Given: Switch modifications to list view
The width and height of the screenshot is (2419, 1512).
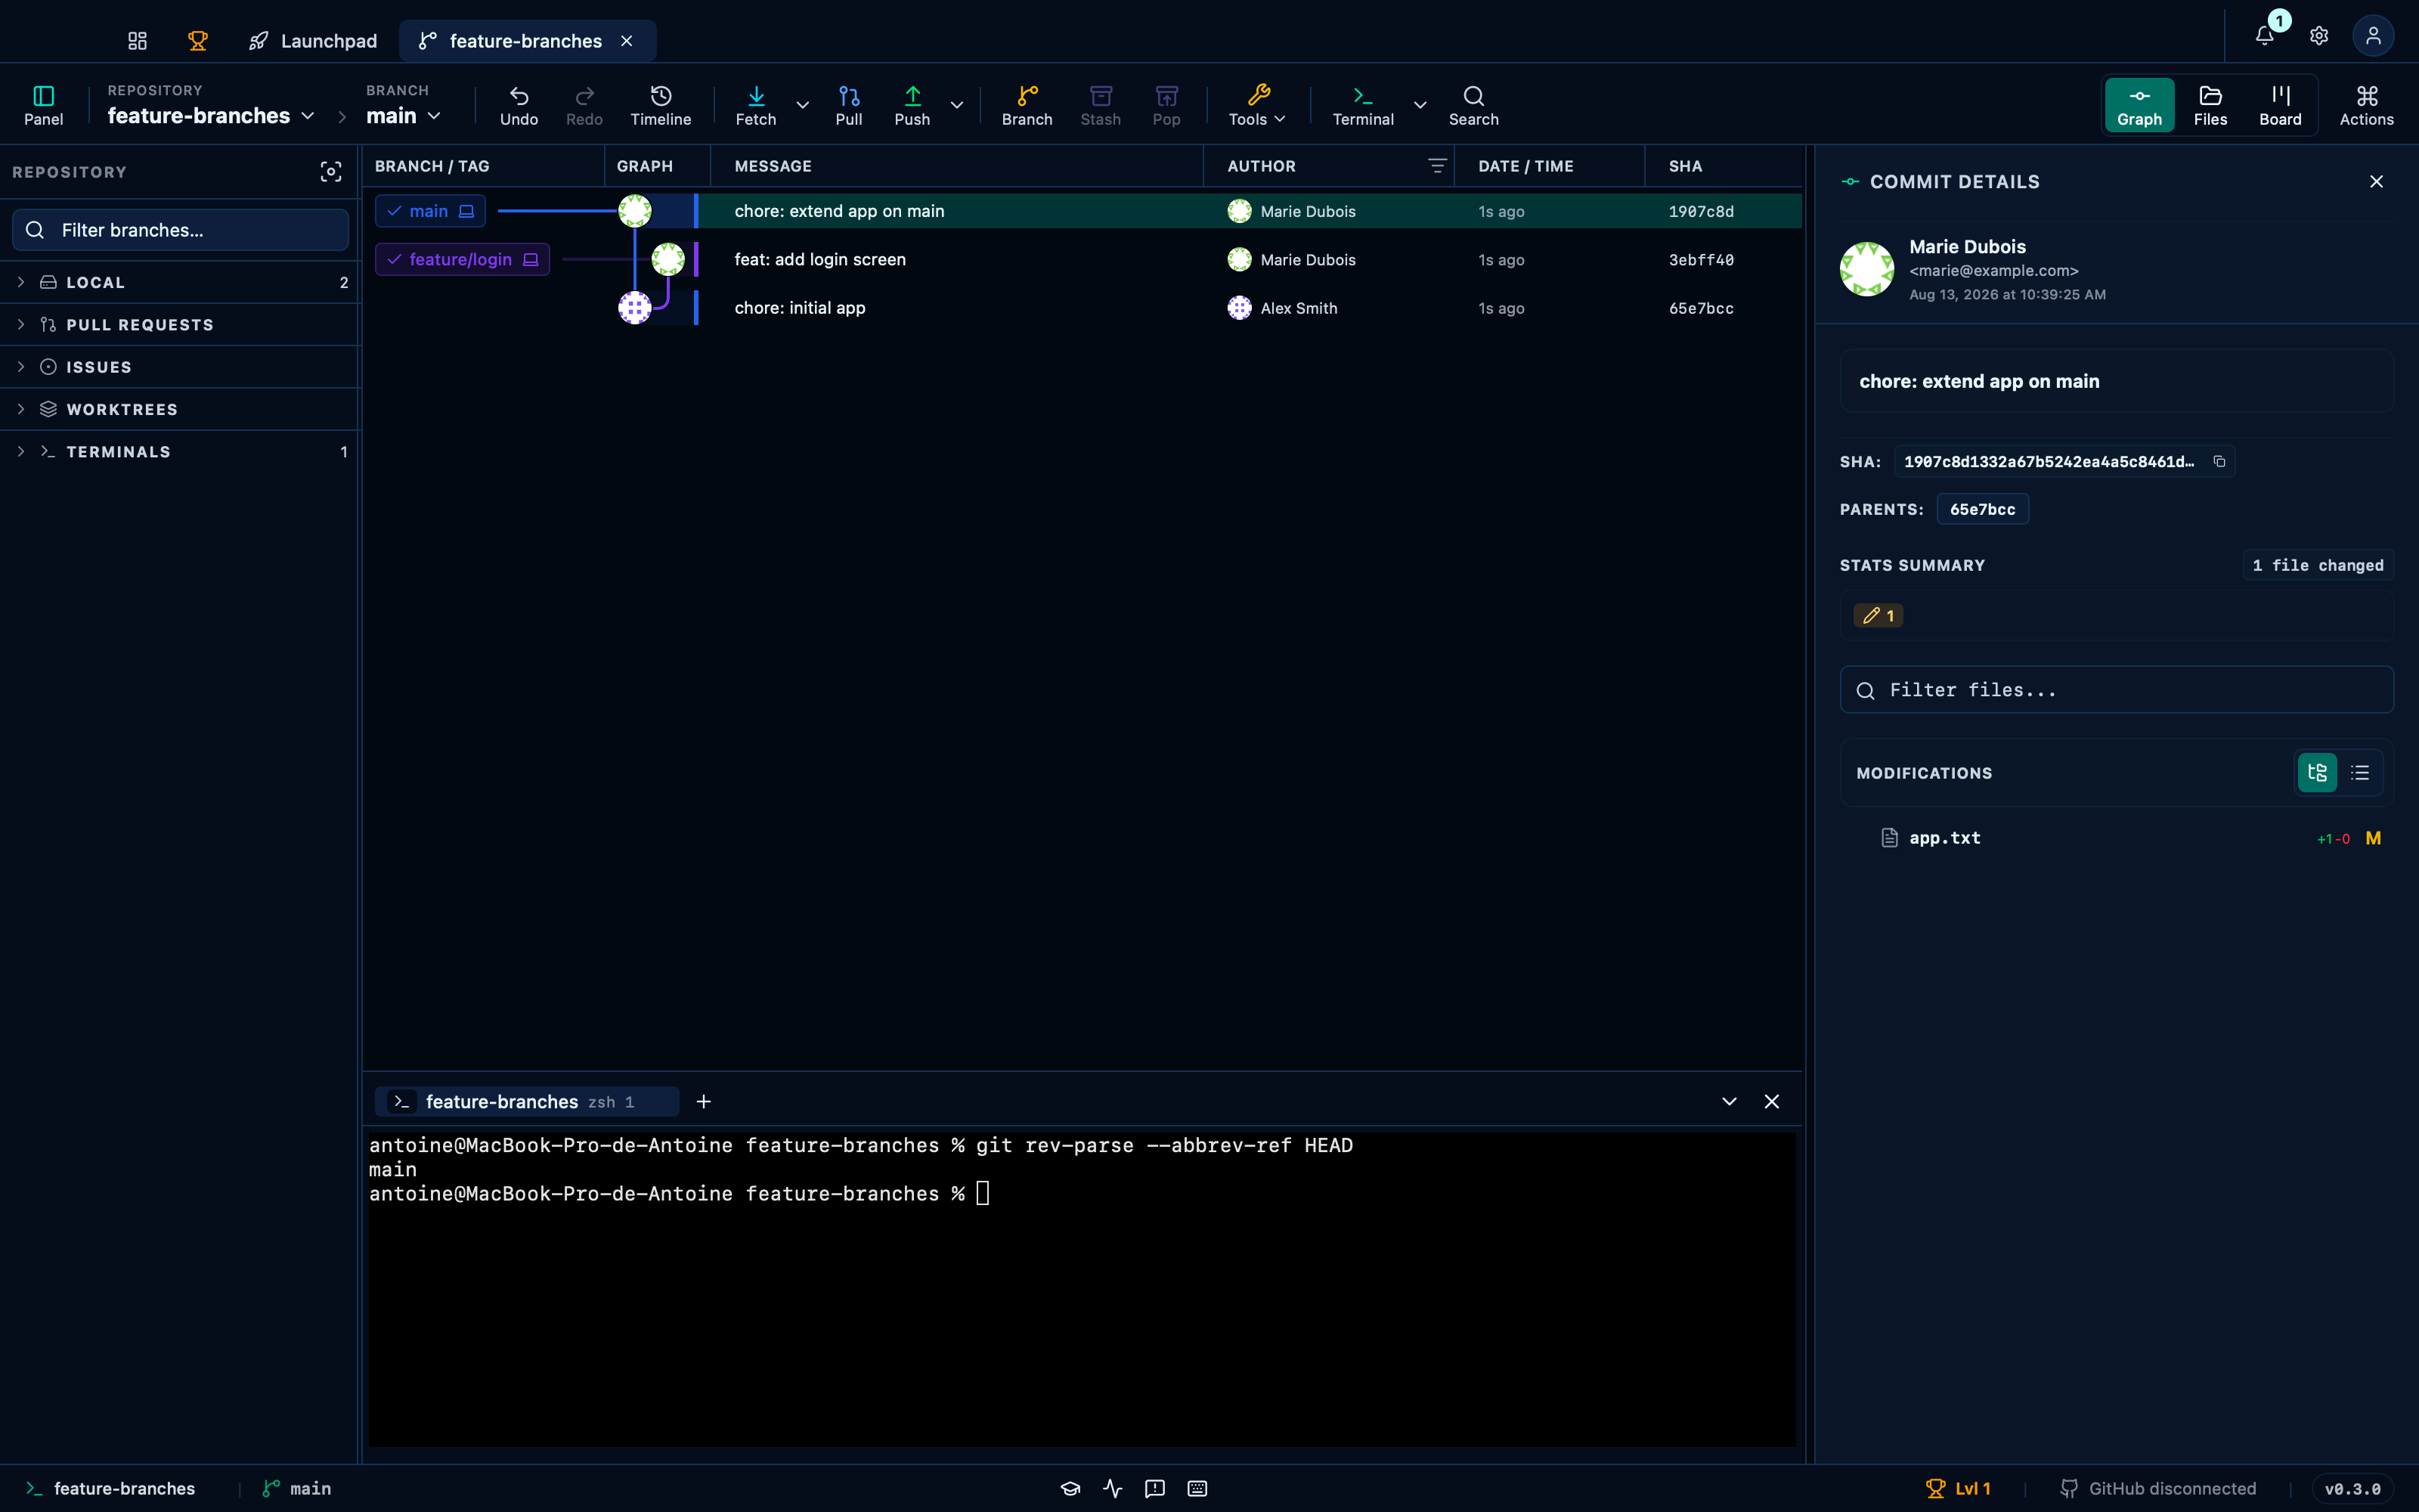Looking at the screenshot, I should [x=2360, y=773].
